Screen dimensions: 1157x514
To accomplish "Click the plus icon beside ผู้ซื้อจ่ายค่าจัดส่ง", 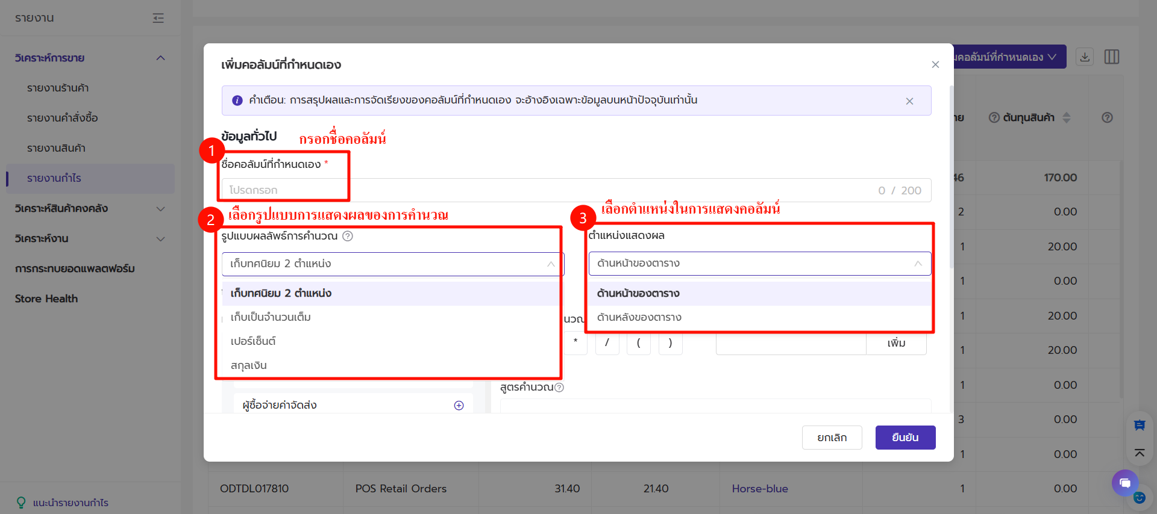I will point(459,406).
